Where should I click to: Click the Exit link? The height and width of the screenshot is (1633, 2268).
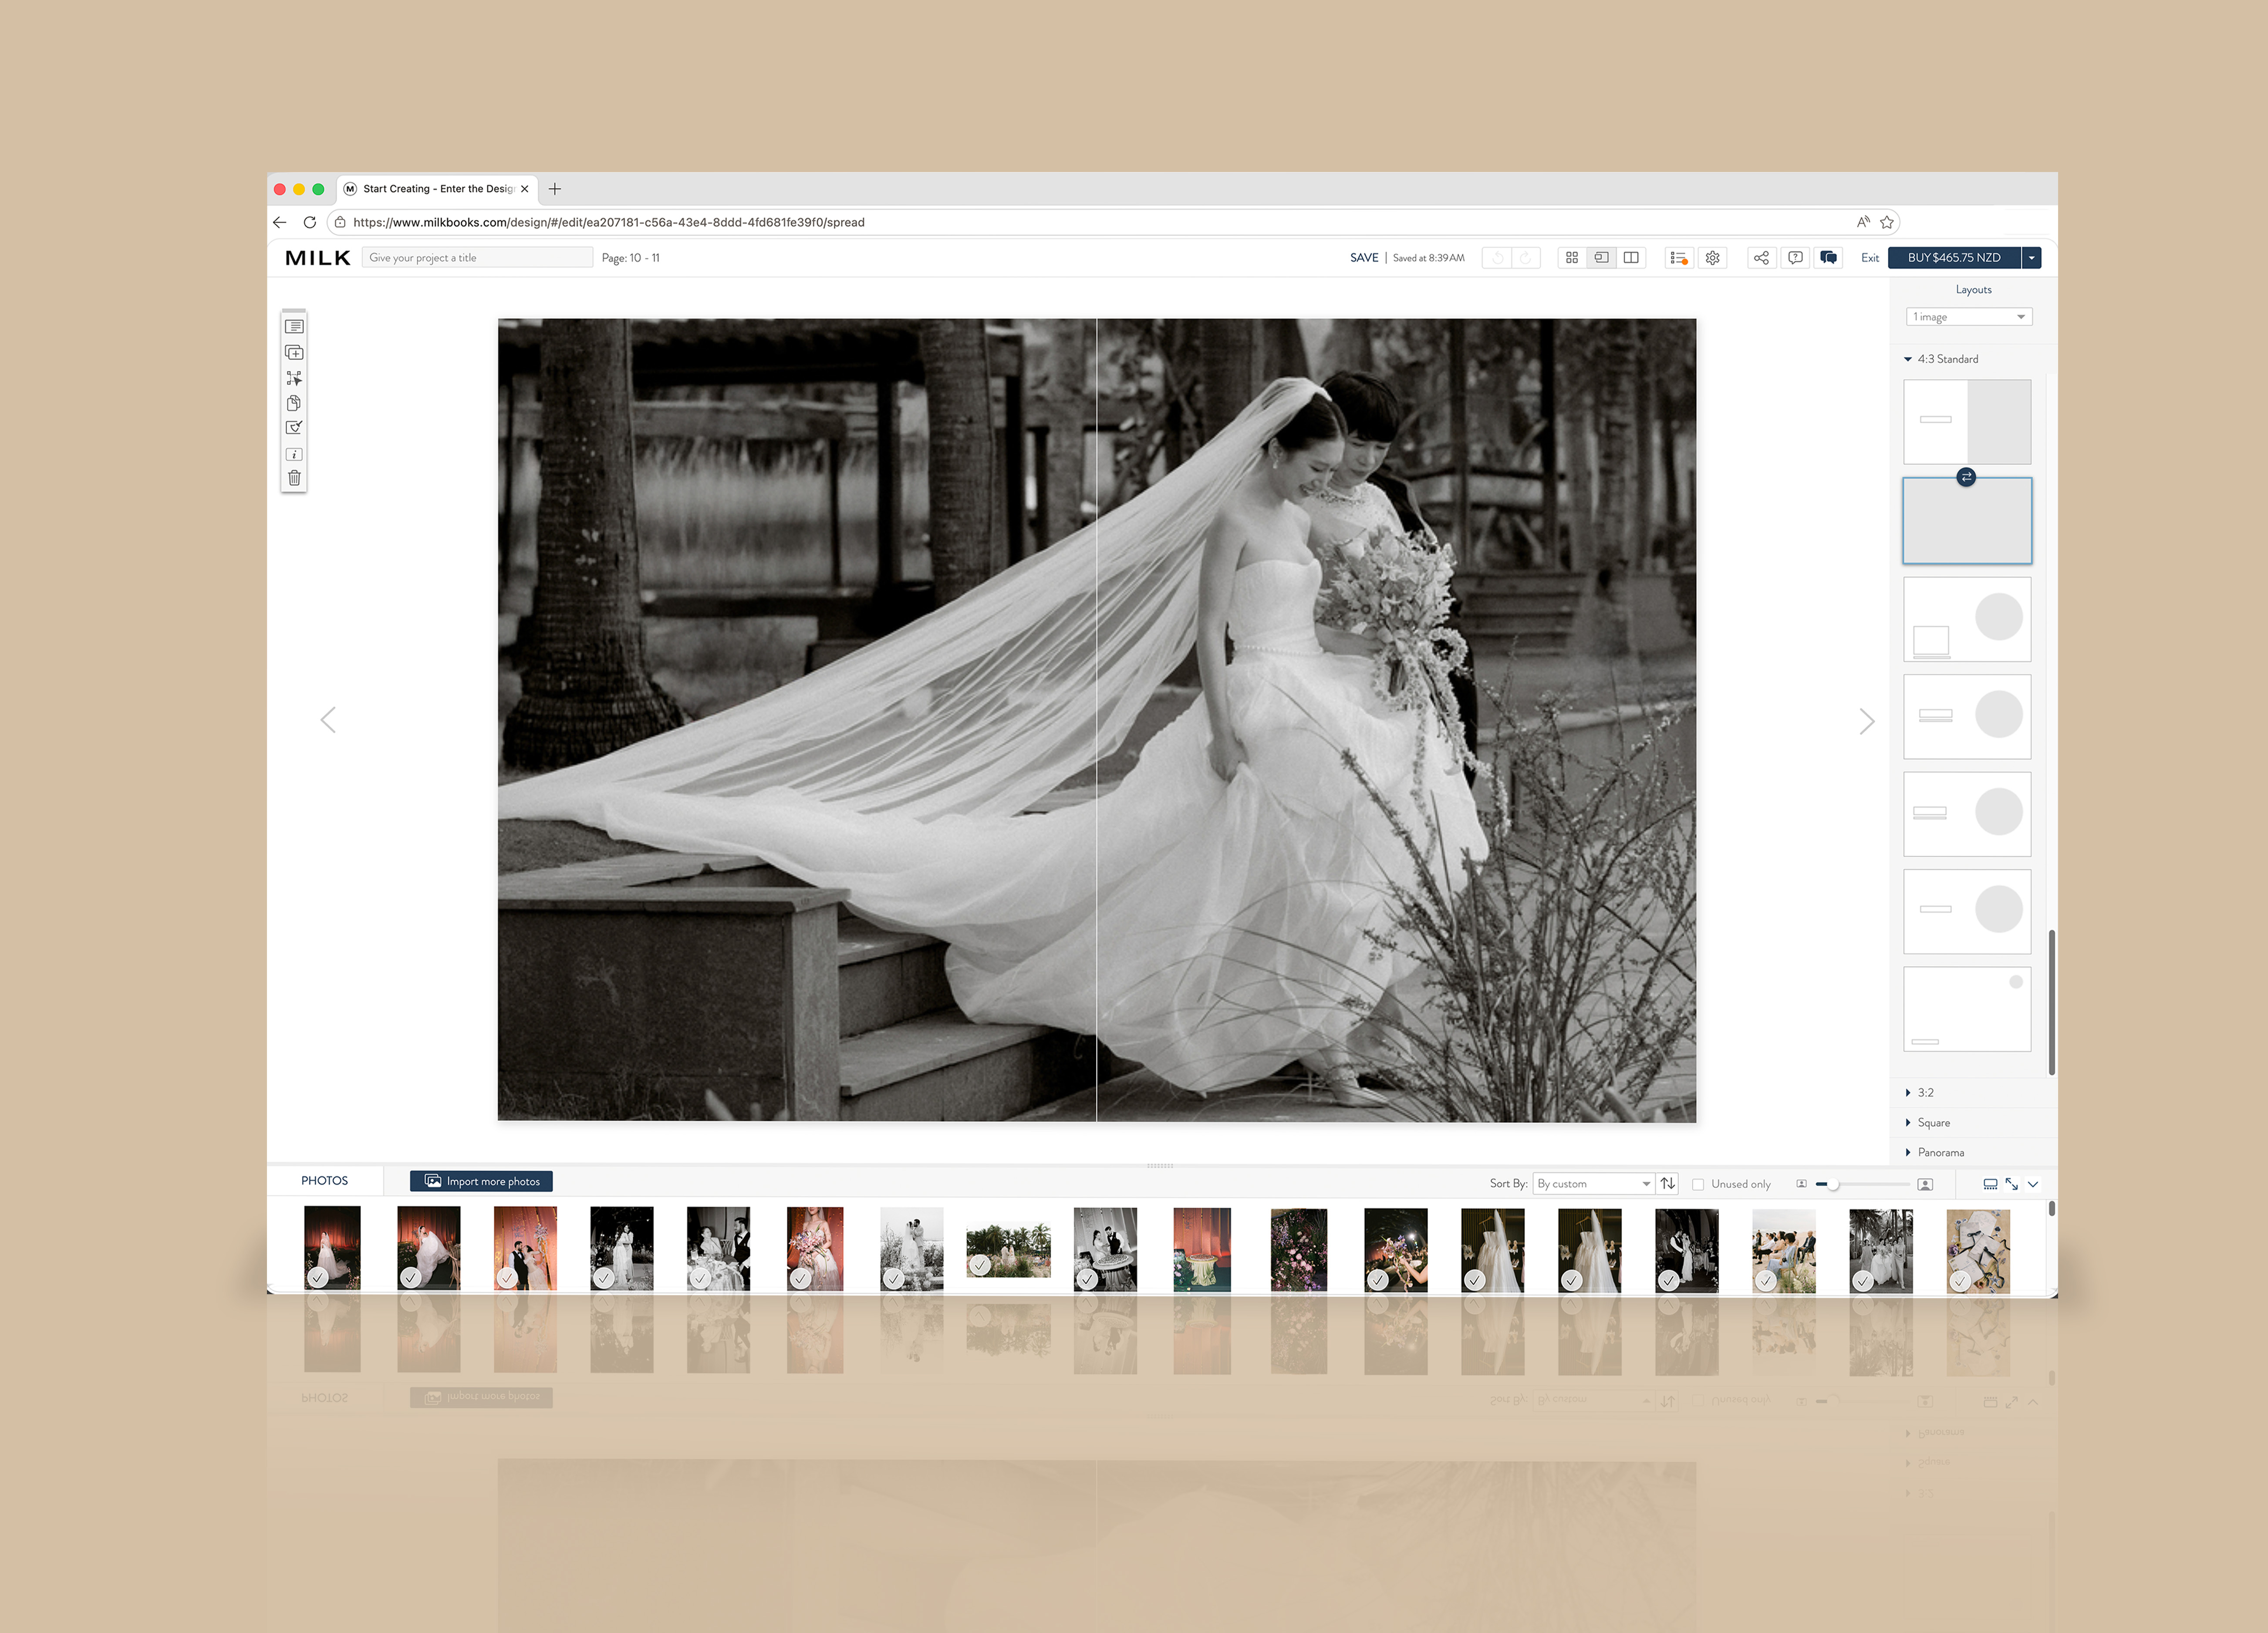(x=1869, y=258)
